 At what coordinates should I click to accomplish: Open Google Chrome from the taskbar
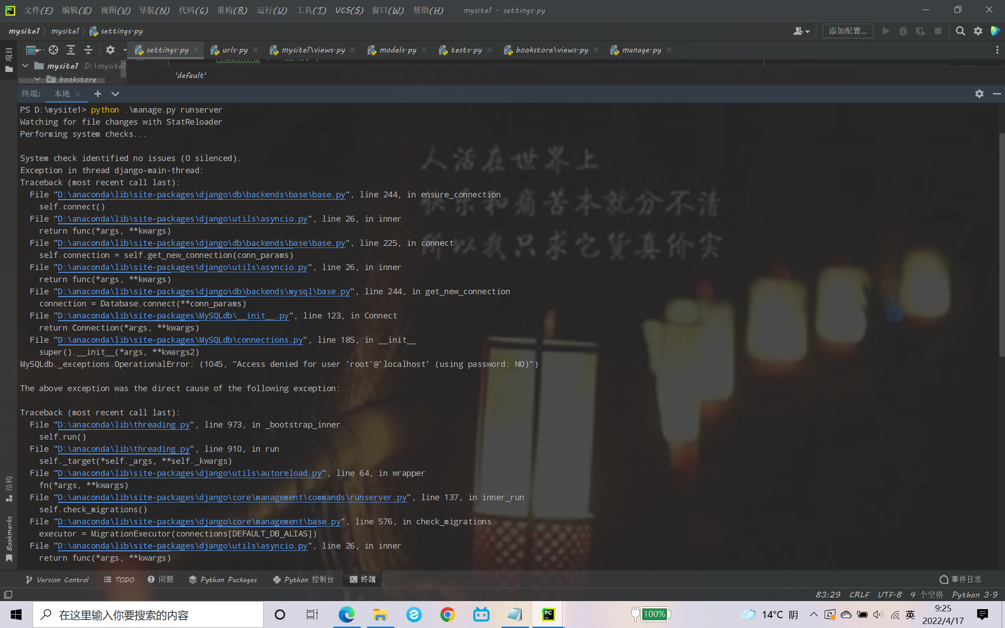[447, 614]
